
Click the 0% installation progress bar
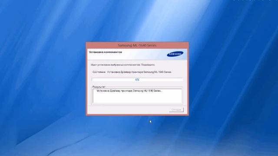tap(137, 80)
